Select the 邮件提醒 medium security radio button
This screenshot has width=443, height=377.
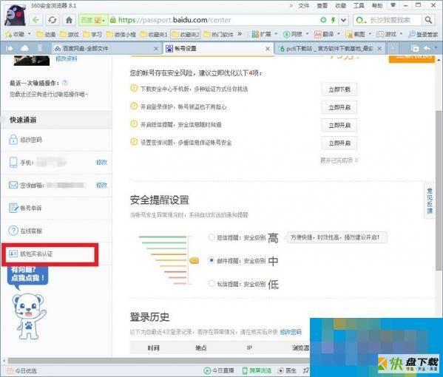point(211,260)
